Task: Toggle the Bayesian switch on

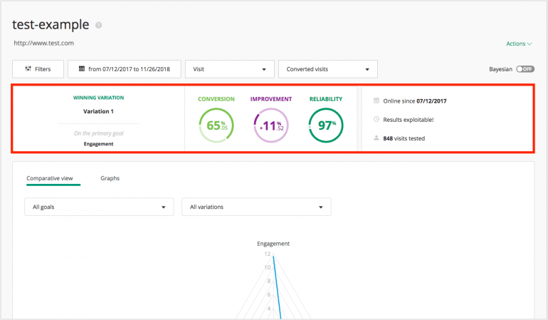Action: tap(525, 69)
